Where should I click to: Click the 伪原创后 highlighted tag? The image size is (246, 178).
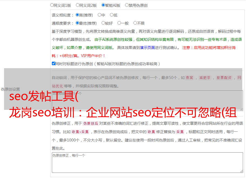[91, 123]
